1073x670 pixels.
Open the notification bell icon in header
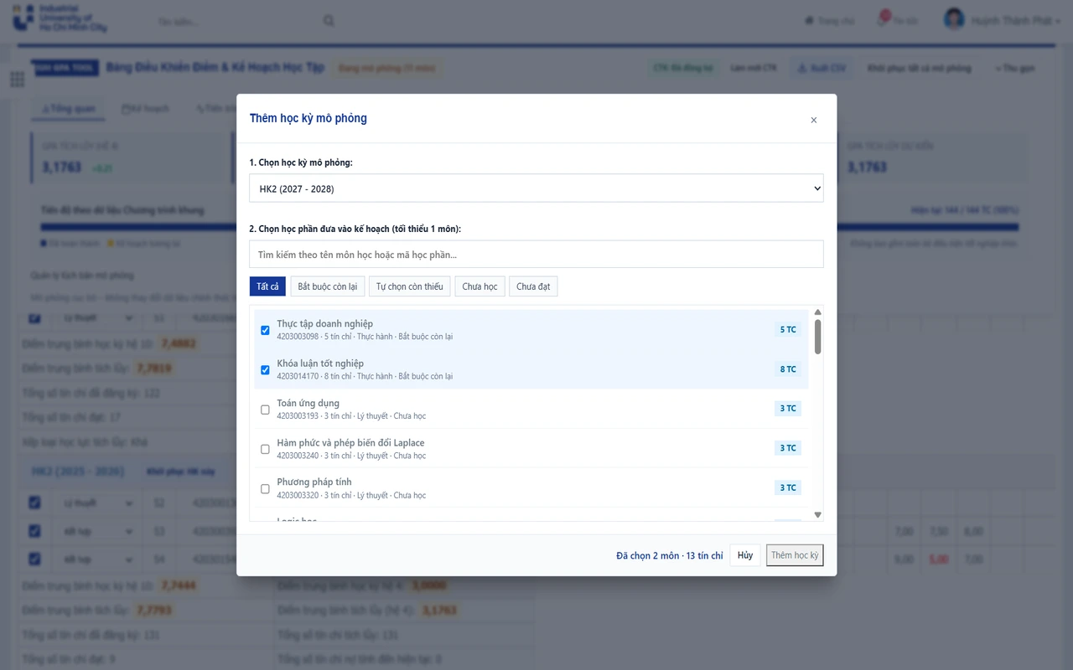[884, 18]
